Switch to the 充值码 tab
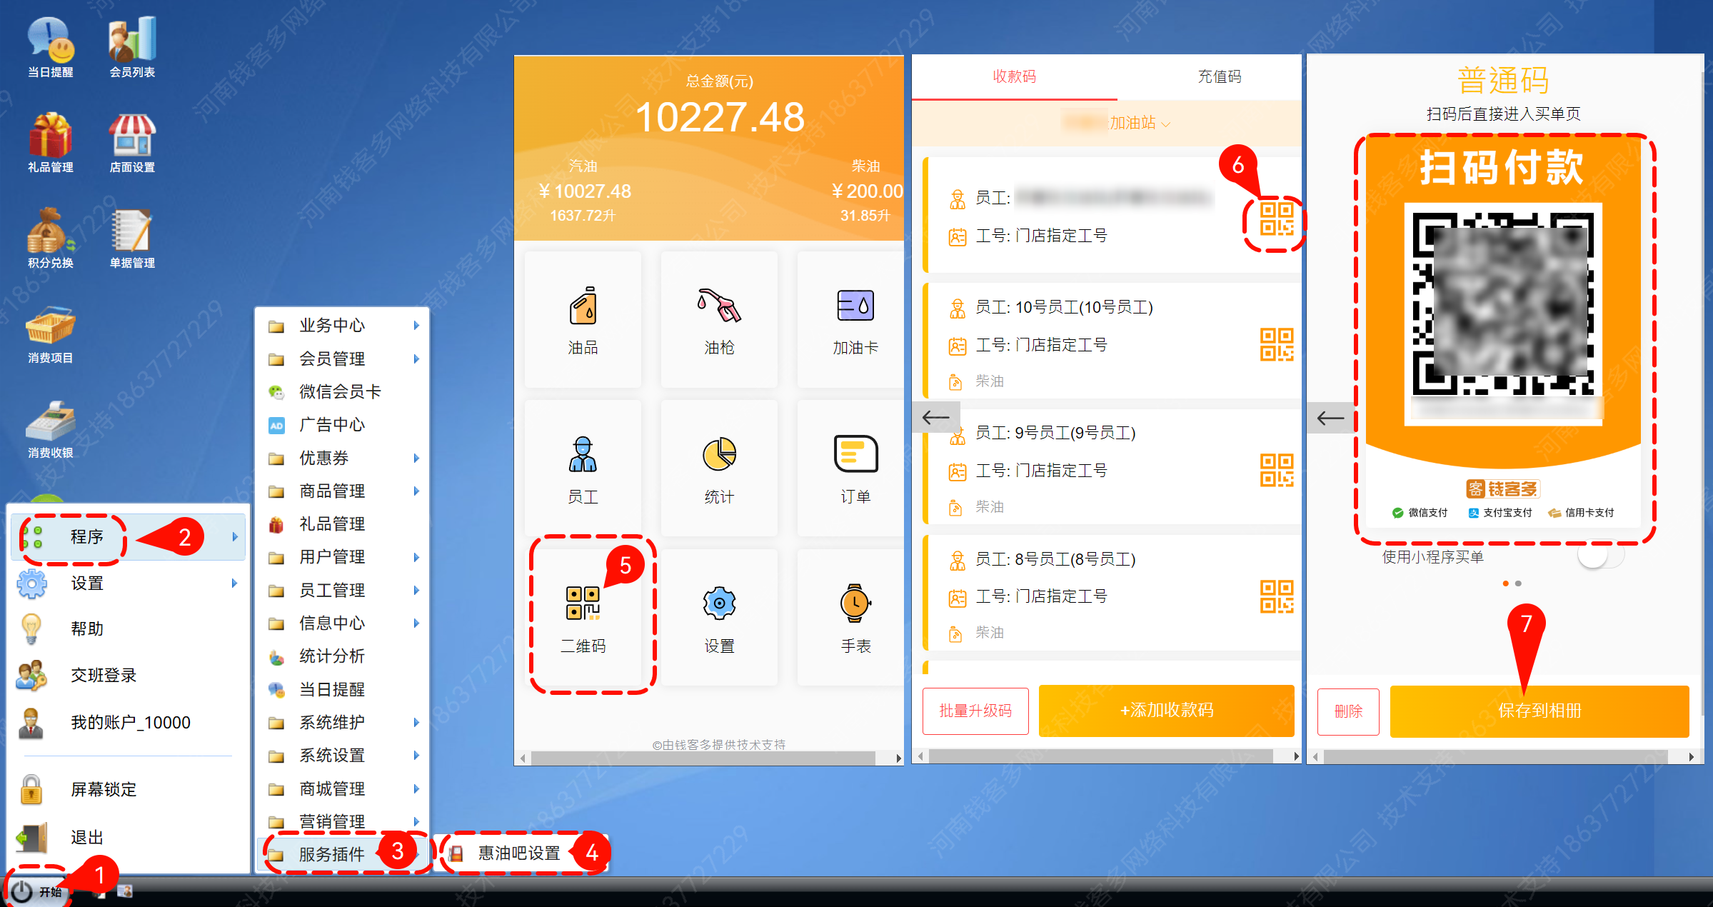The image size is (1713, 907). pyautogui.click(x=1219, y=76)
